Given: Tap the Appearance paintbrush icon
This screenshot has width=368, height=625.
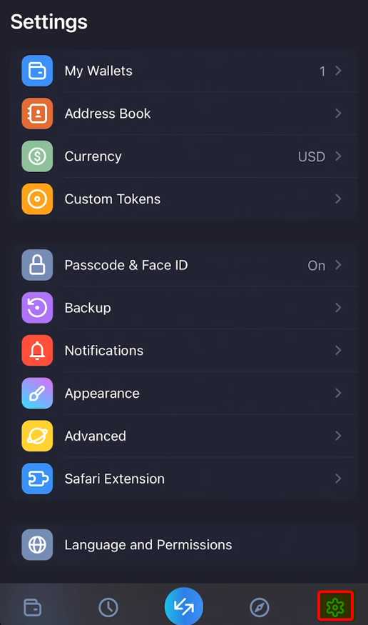Looking at the screenshot, I should (37, 393).
